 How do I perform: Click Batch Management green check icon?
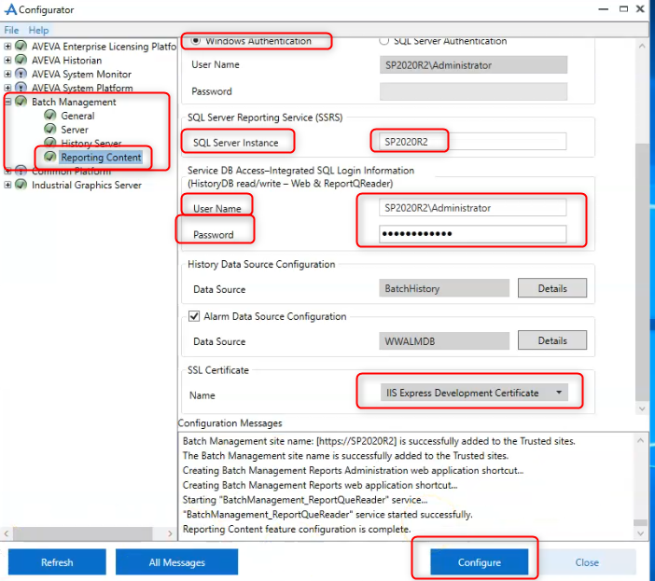(21, 101)
